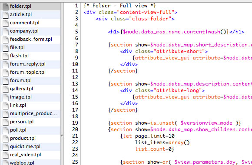This screenshot has height=165, width=252.
Task: Select person.tpl file name
Action: point(22,122)
